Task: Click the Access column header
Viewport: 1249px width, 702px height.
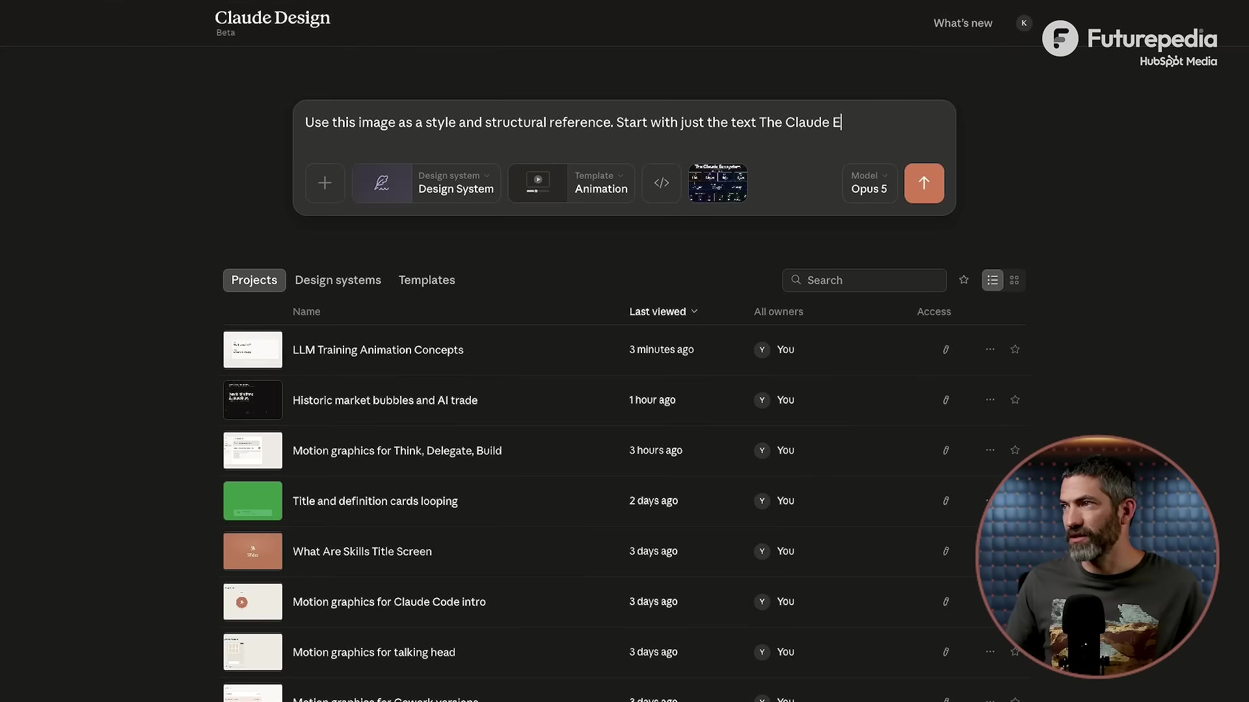Action: point(933,311)
